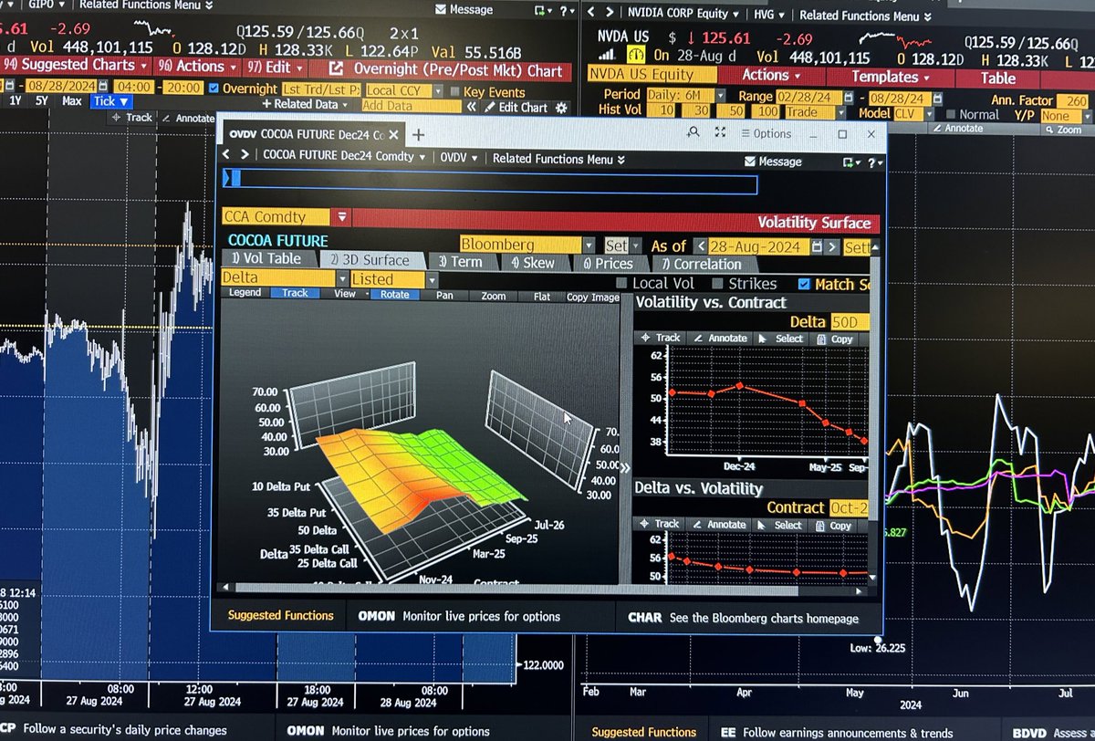Open the Message envelope in the OVDV window
The image size is (1095, 741).
tap(773, 160)
